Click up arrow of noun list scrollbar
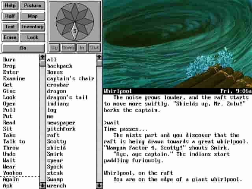 point(99,57)
